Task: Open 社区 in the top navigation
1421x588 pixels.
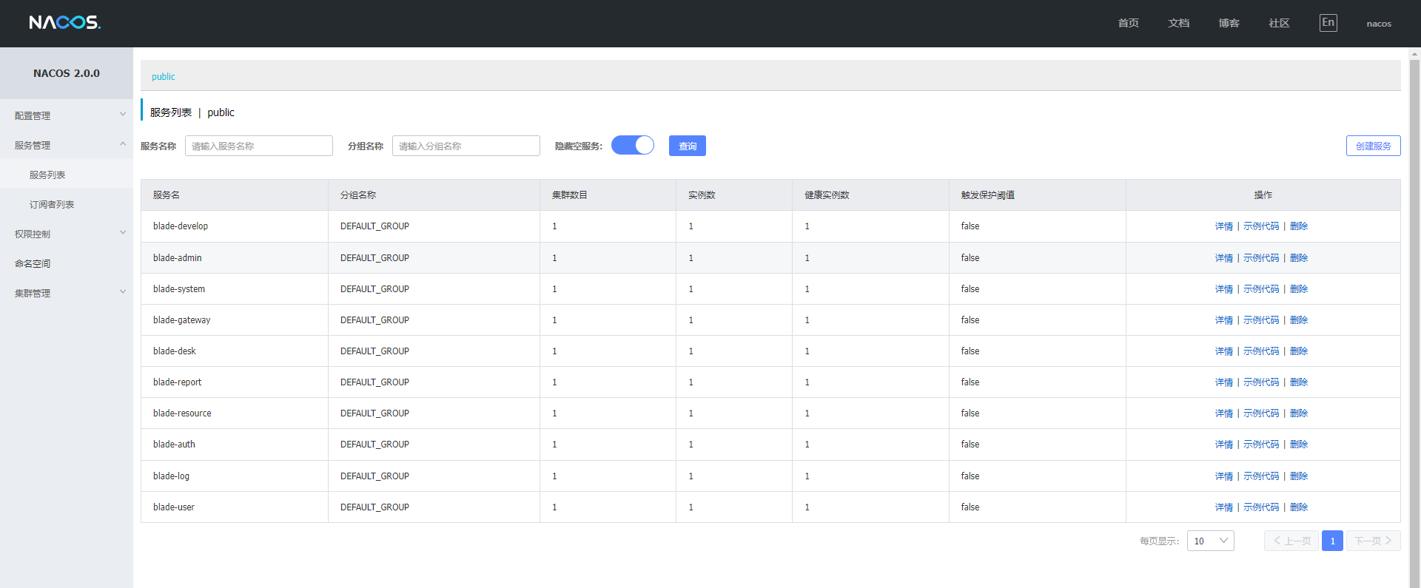Action: (1279, 23)
